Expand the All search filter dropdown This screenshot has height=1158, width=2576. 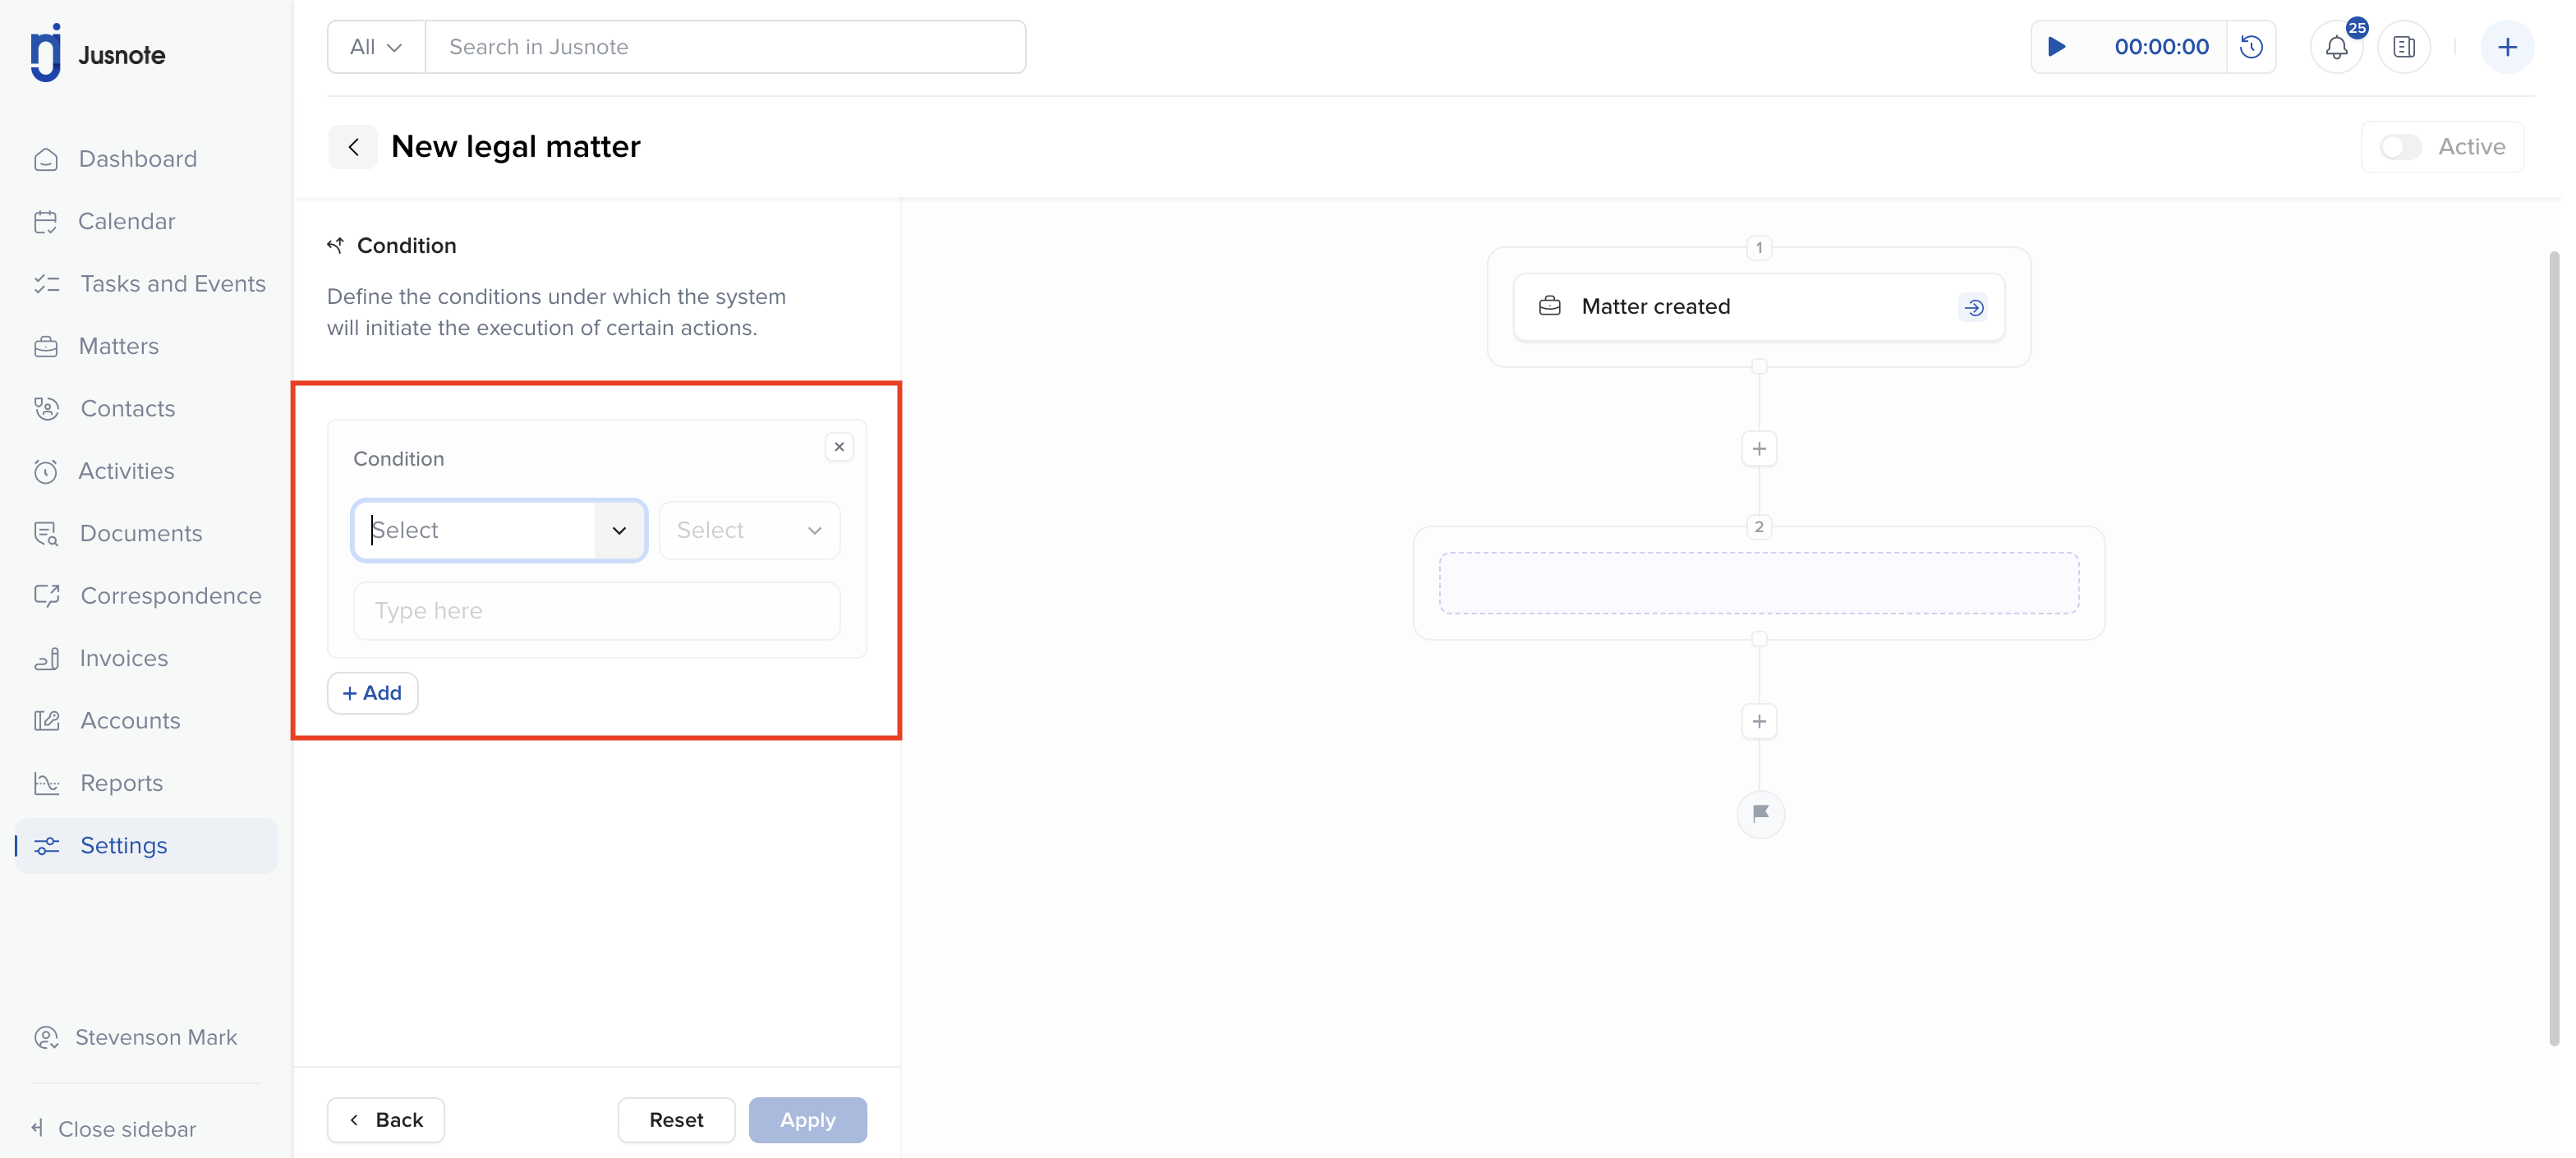(376, 47)
